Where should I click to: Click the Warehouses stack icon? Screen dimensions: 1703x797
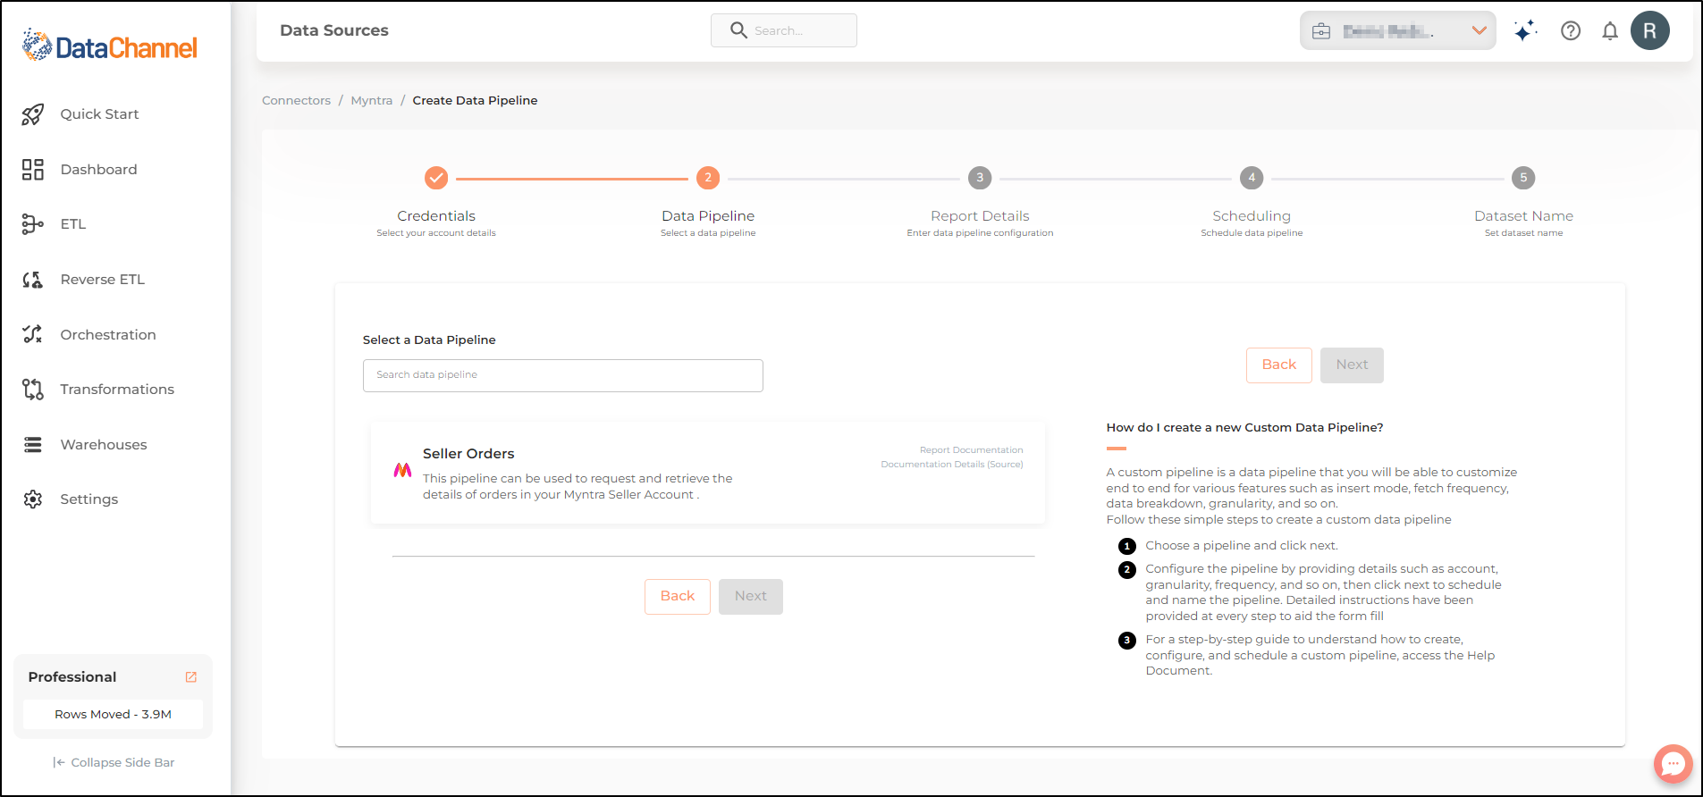[x=33, y=445]
